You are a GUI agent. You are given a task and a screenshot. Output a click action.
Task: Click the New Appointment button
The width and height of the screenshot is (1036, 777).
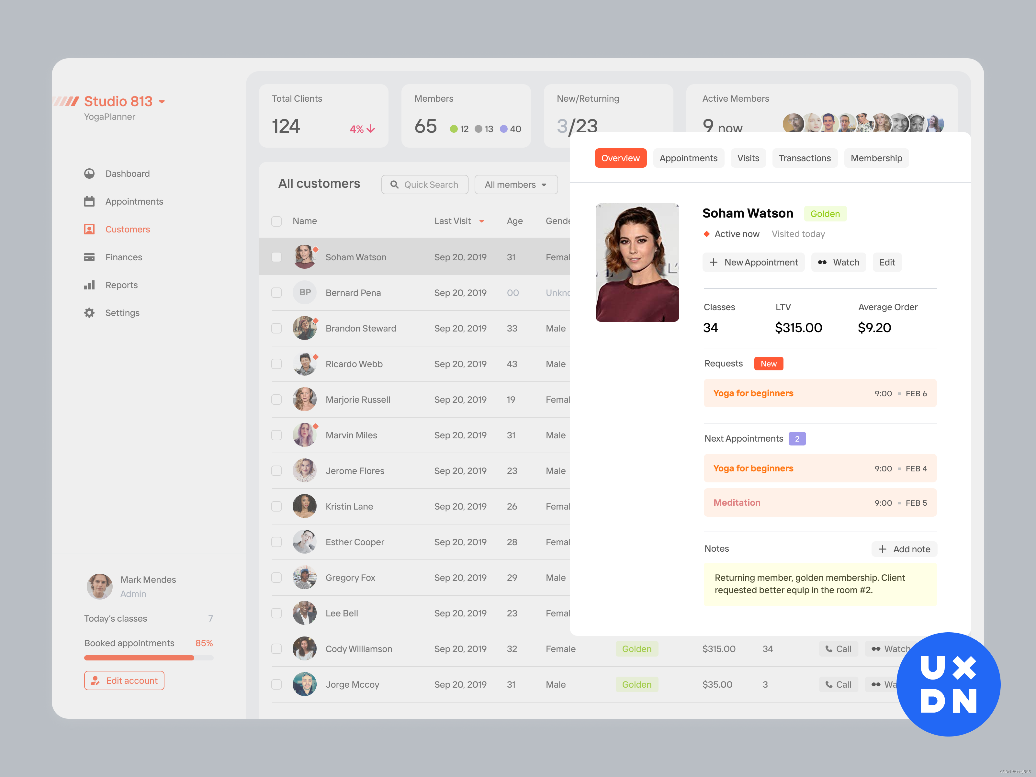tap(753, 263)
